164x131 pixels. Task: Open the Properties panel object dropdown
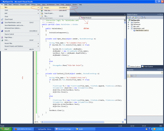tap(162, 73)
